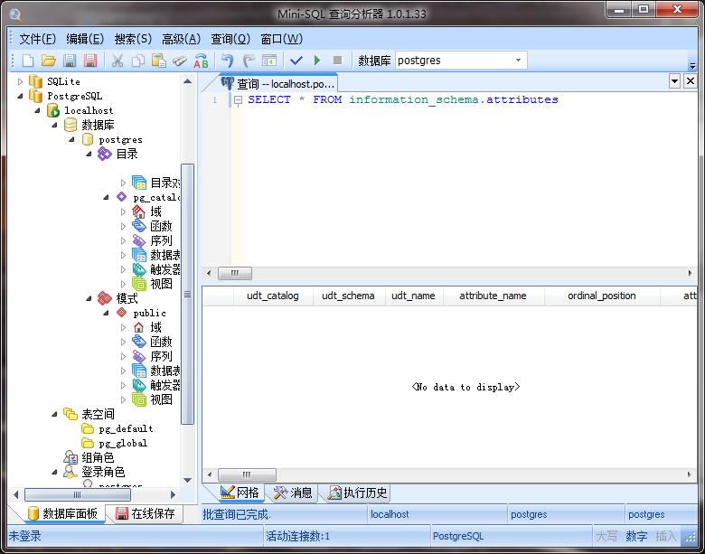
Task: Collapse the public schema node
Action: coord(107,313)
